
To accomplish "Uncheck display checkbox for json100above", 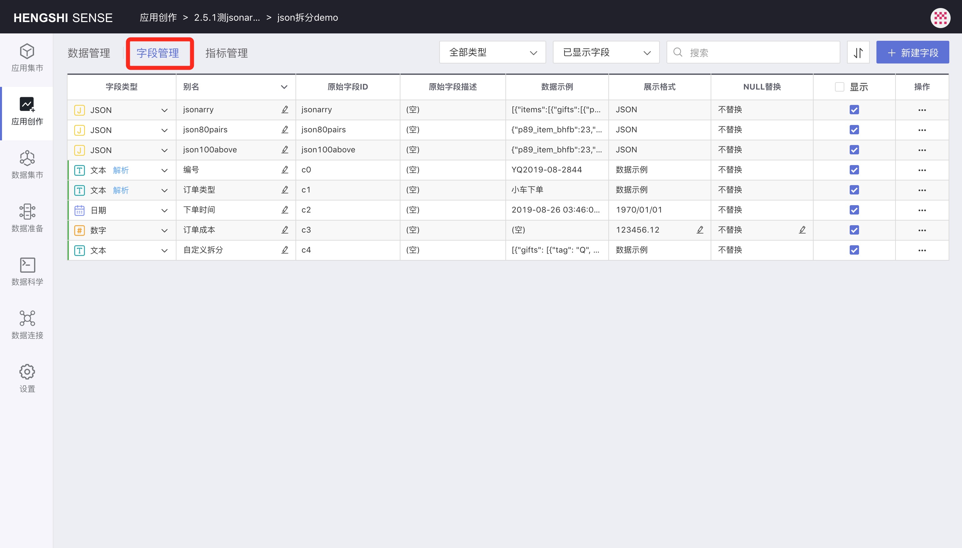I will (854, 150).
